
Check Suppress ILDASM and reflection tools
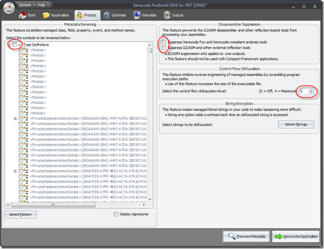(164, 48)
